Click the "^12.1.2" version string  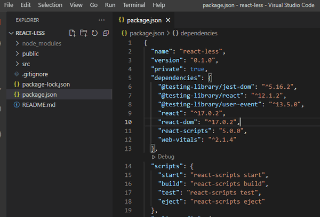coord(267,96)
